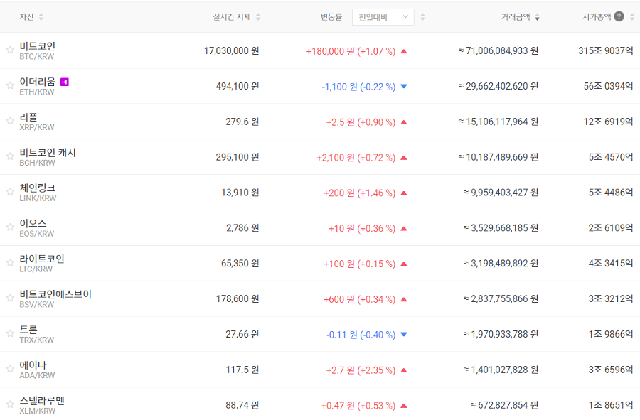This screenshot has width=640, height=420.
Task: Sort by 변동률 using sort arrows
Action: coord(423,17)
